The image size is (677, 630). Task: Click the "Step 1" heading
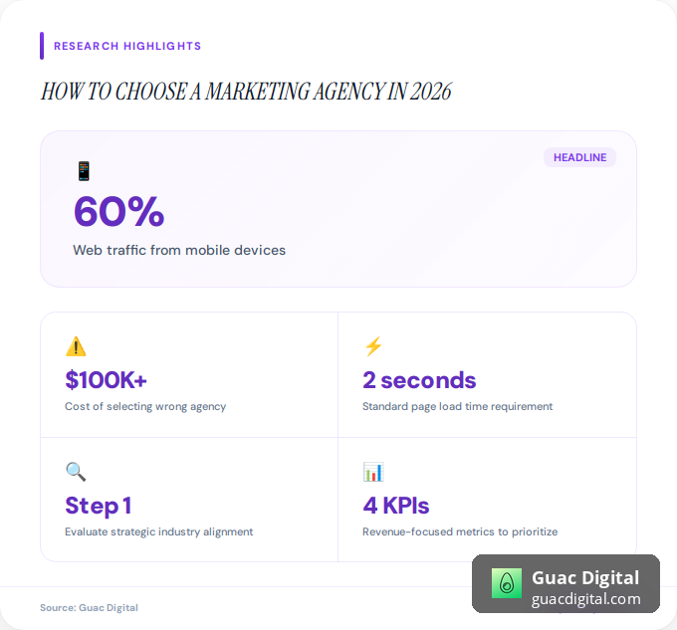coord(98,506)
